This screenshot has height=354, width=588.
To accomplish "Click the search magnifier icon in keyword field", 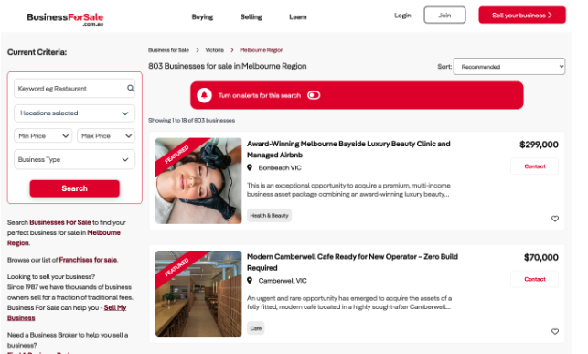I will point(130,88).
